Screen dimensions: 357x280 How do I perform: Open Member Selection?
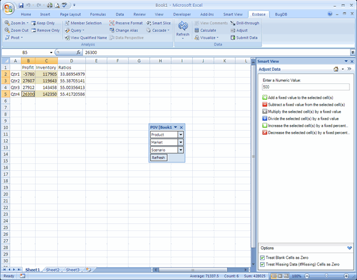[x=83, y=23]
